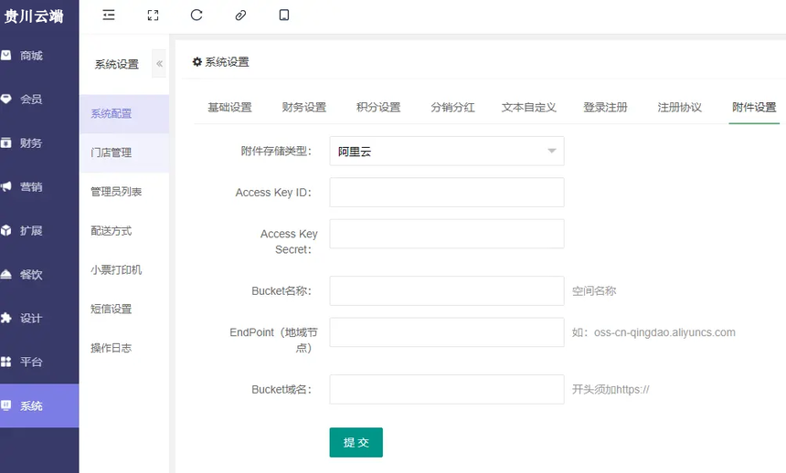The height and width of the screenshot is (473, 786).
Task: Click the fullscreen icon in top toolbar
Action: [153, 15]
